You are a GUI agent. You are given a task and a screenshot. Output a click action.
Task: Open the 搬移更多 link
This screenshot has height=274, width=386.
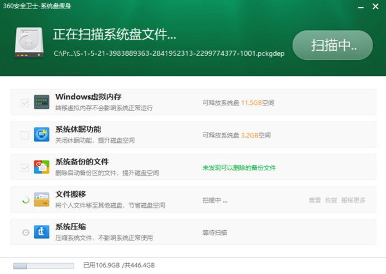pyautogui.click(x=353, y=201)
